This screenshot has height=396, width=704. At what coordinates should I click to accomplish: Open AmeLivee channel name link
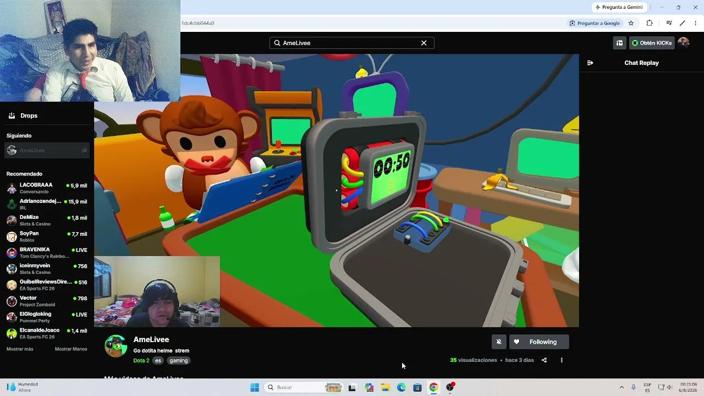tap(151, 340)
